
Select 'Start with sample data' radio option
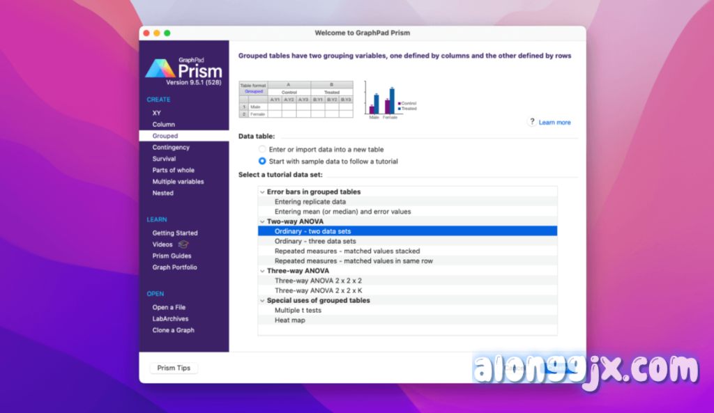pyautogui.click(x=262, y=161)
